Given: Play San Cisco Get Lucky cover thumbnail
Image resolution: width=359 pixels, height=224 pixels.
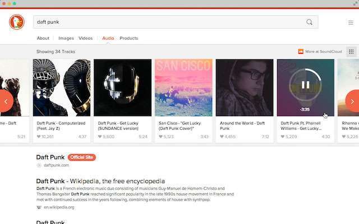Looking at the screenshot, I should (183, 87).
